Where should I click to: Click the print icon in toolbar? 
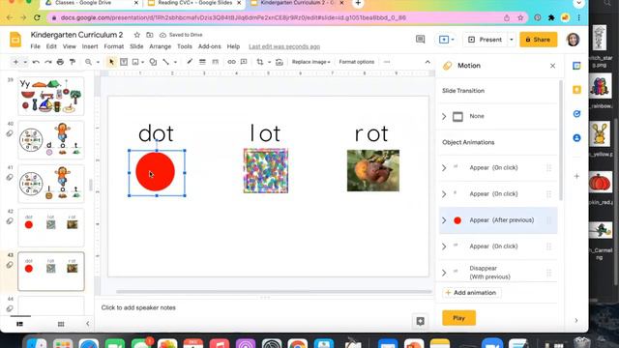click(x=60, y=62)
